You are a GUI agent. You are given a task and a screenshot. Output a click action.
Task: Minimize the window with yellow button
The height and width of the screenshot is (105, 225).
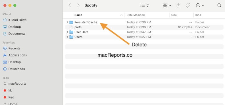(x=10, y=5)
